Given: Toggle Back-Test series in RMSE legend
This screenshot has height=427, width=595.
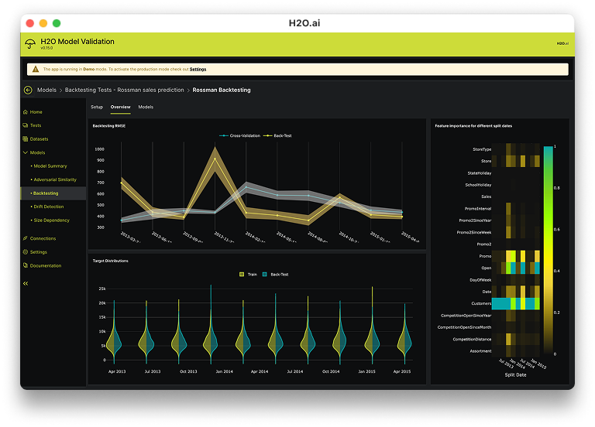Looking at the screenshot, I should [x=278, y=135].
